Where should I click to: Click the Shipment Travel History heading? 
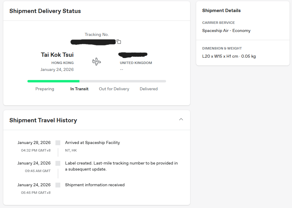pyautogui.click(x=43, y=120)
